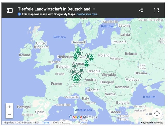Viewport: 168px width, 126px height.
Task: Open the map camera pan control
Action: [157, 113]
